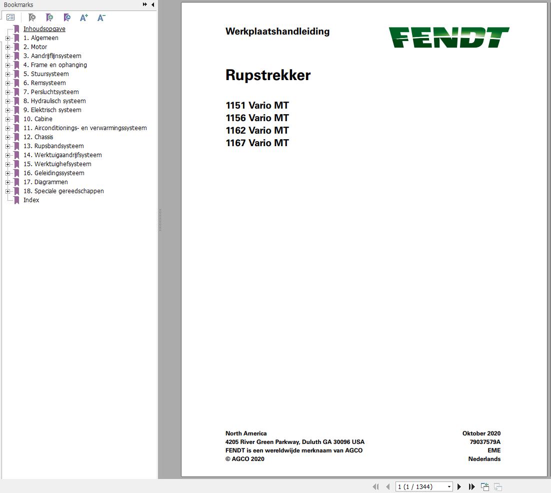The image size is (551, 493).
Task: Go to the previous page
Action: tap(387, 486)
